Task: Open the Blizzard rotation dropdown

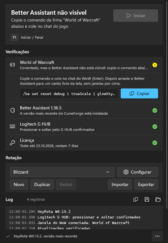Action: 62,172
